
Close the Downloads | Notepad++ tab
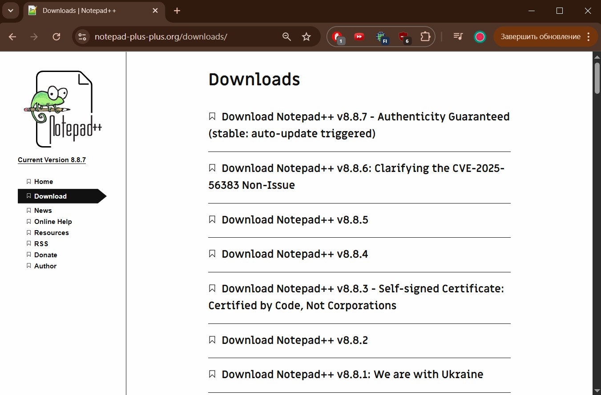pyautogui.click(x=155, y=11)
